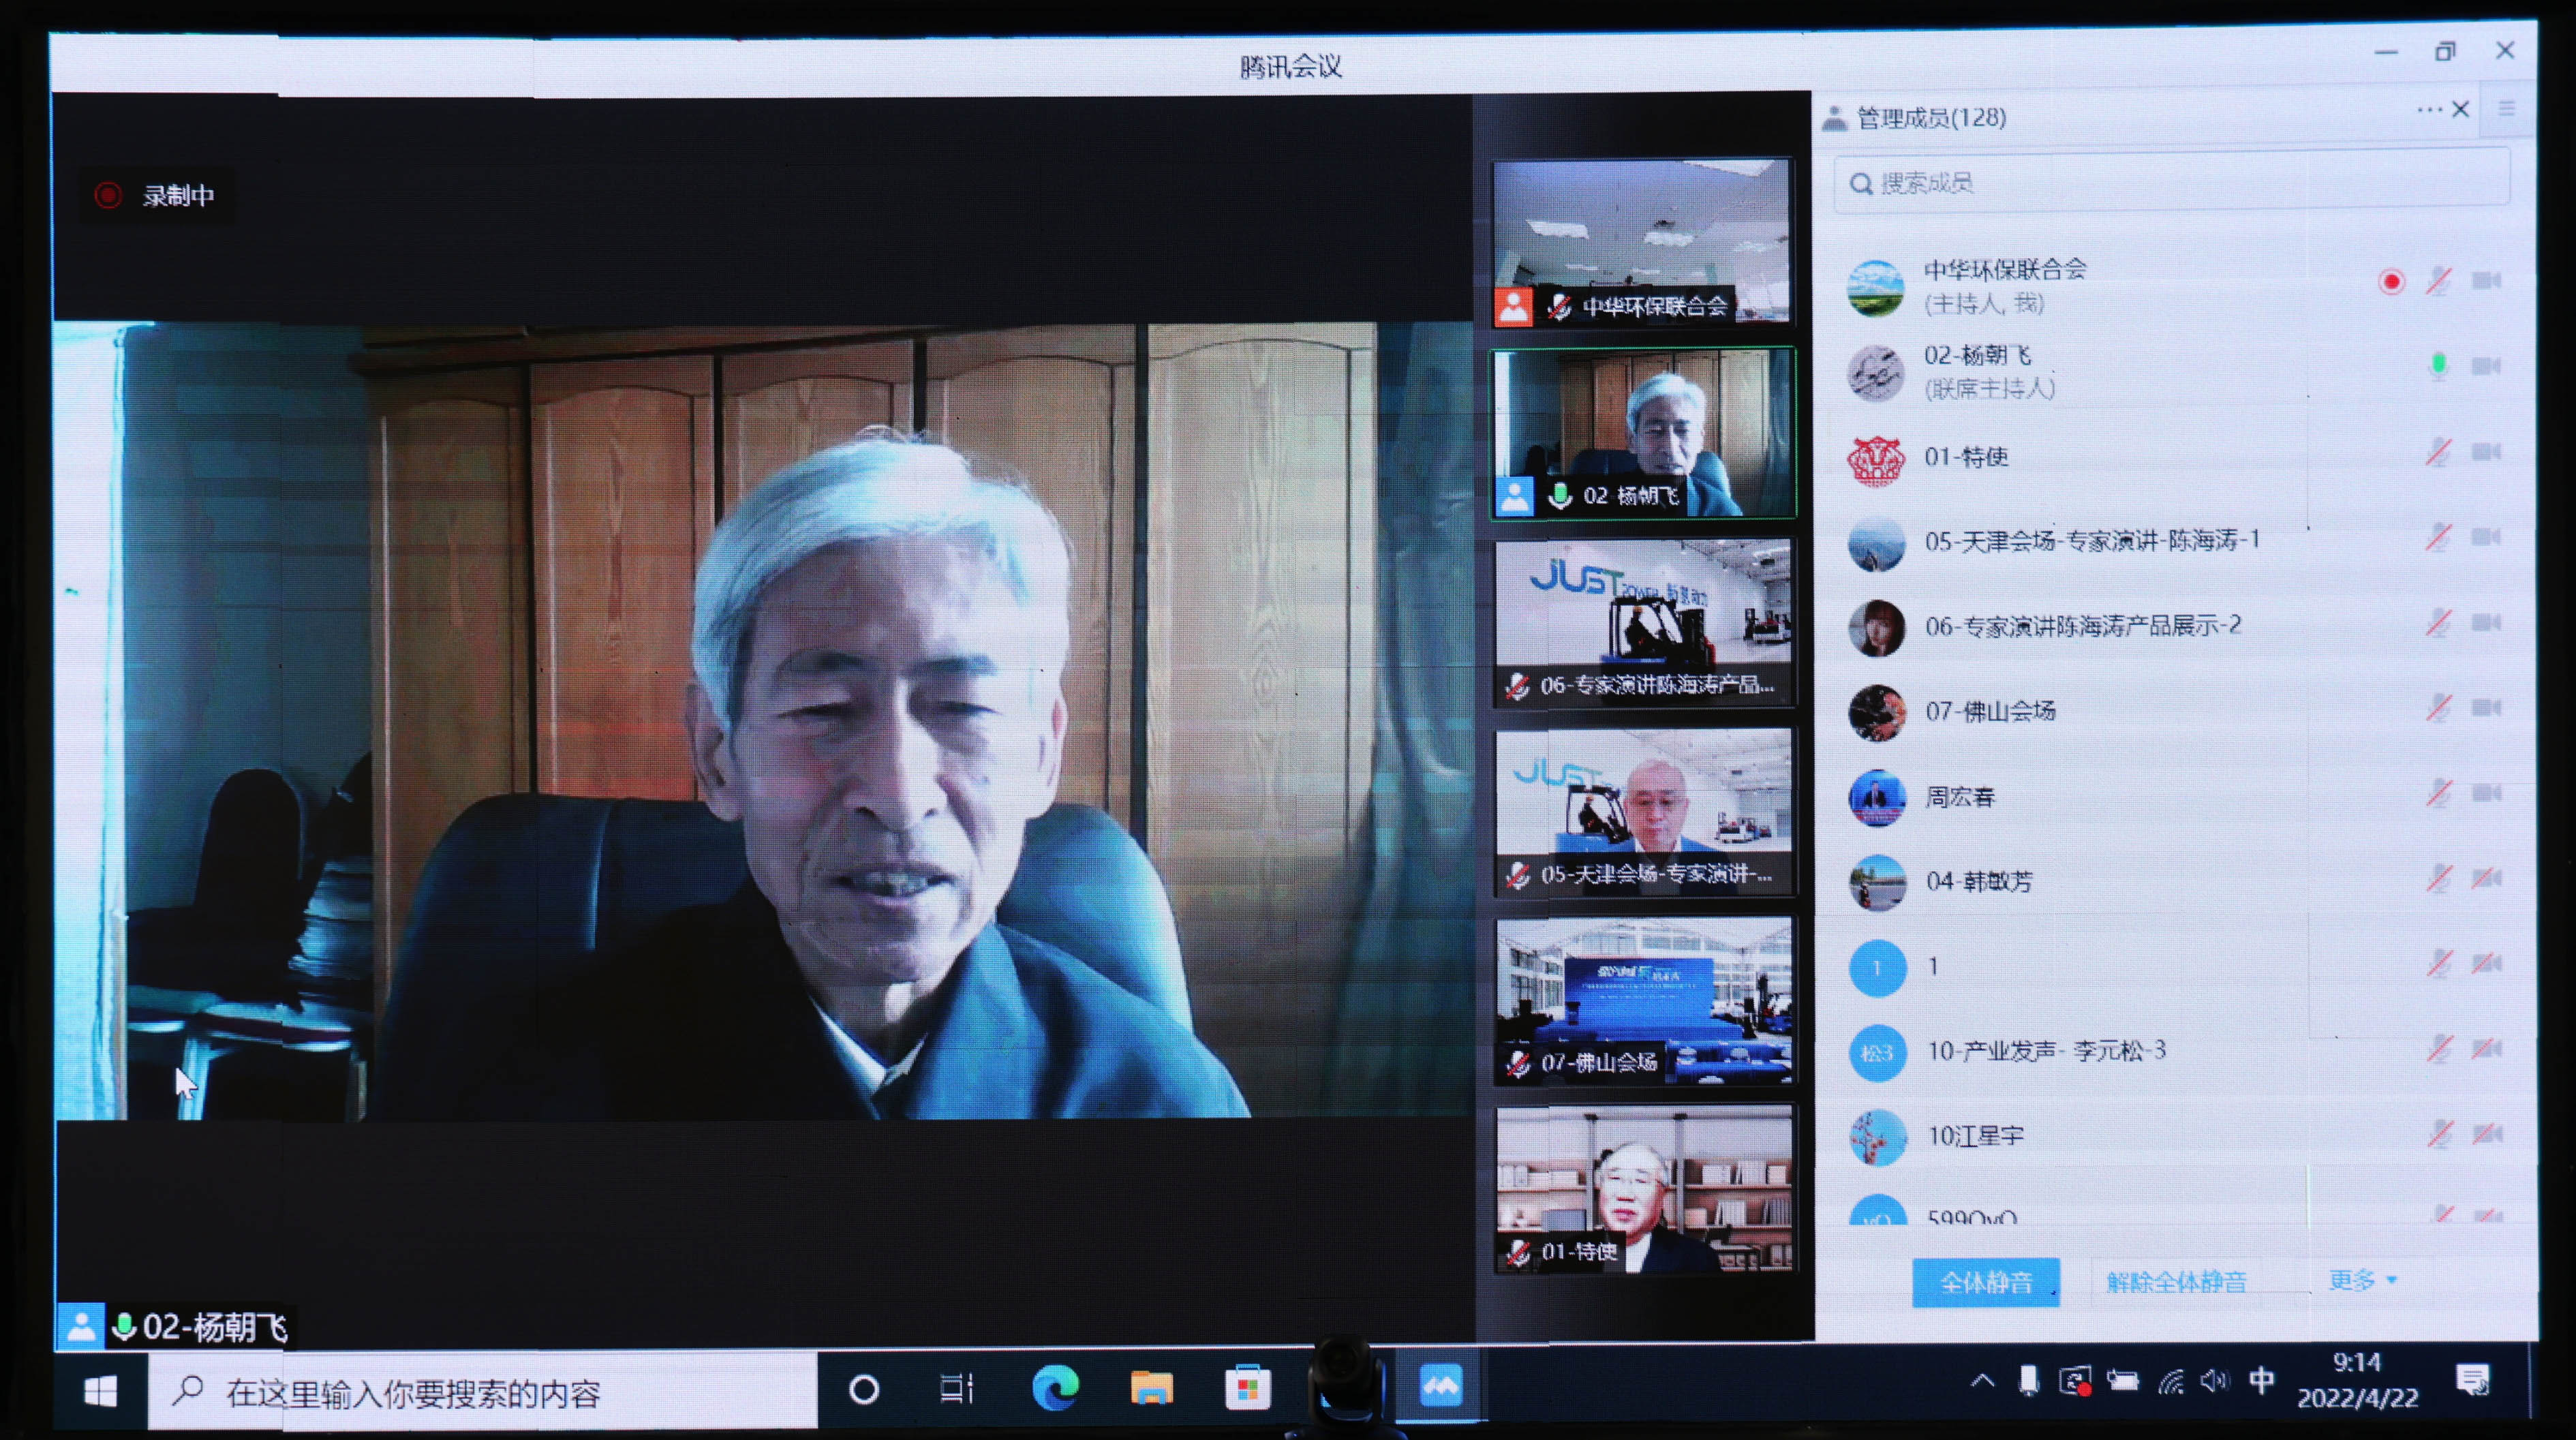Open Microsoft Edge from the taskbar
This screenshot has width=2576, height=1440.
1055,1387
